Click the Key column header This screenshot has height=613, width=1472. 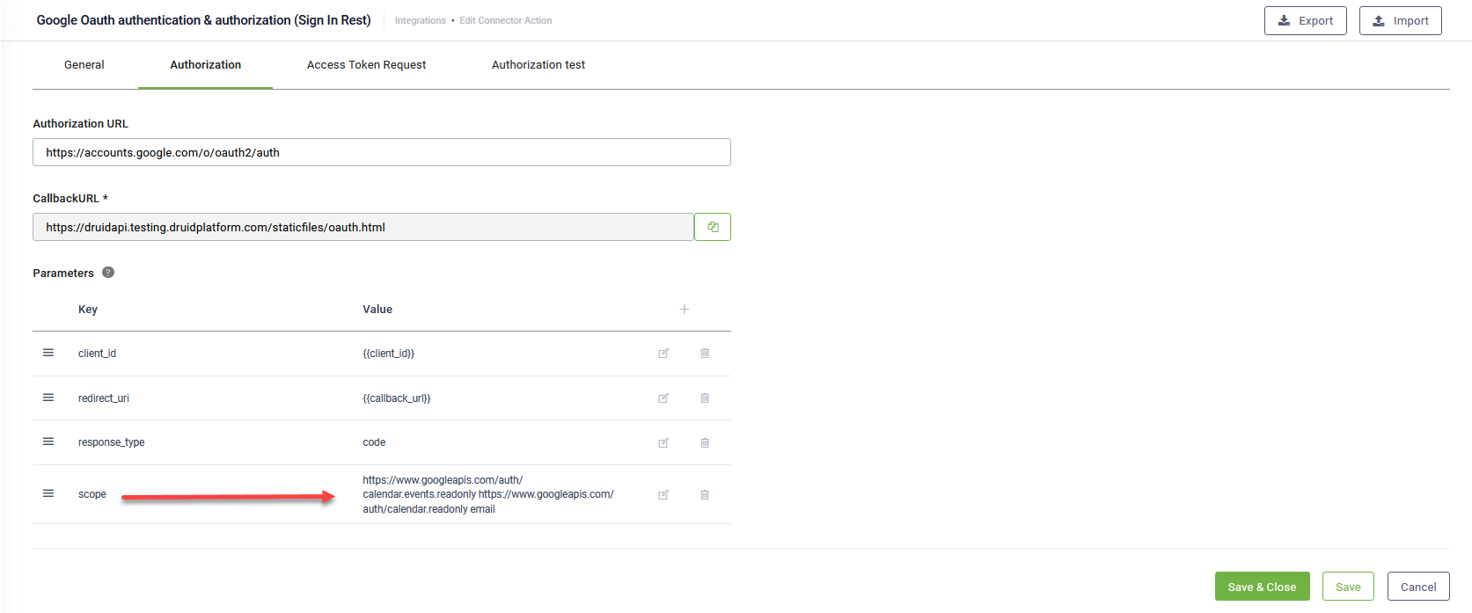(88, 310)
